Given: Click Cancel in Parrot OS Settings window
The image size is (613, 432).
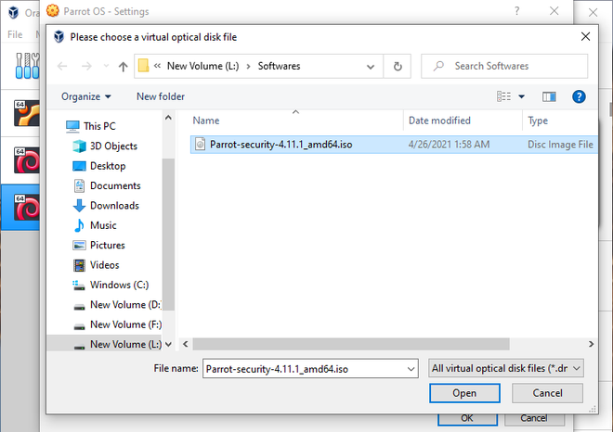Looking at the screenshot, I should [x=534, y=418].
